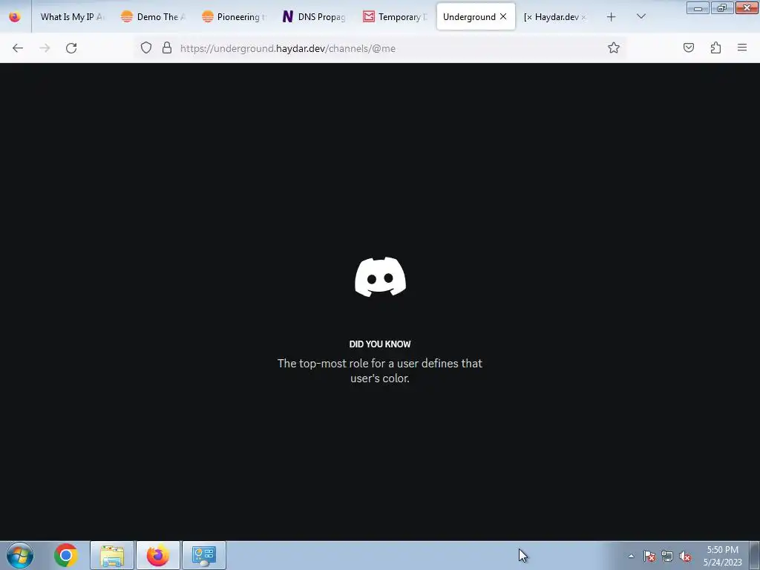Image resolution: width=760 pixels, height=570 pixels.
Task: Open the clock showing 5:50 PM
Action: click(723, 556)
